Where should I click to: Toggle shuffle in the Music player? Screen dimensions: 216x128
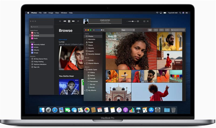pyautogui.click(x=60, y=21)
